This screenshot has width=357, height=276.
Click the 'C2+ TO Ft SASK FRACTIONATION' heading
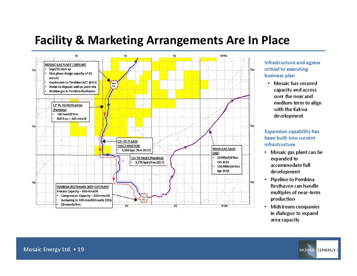coord(129,144)
